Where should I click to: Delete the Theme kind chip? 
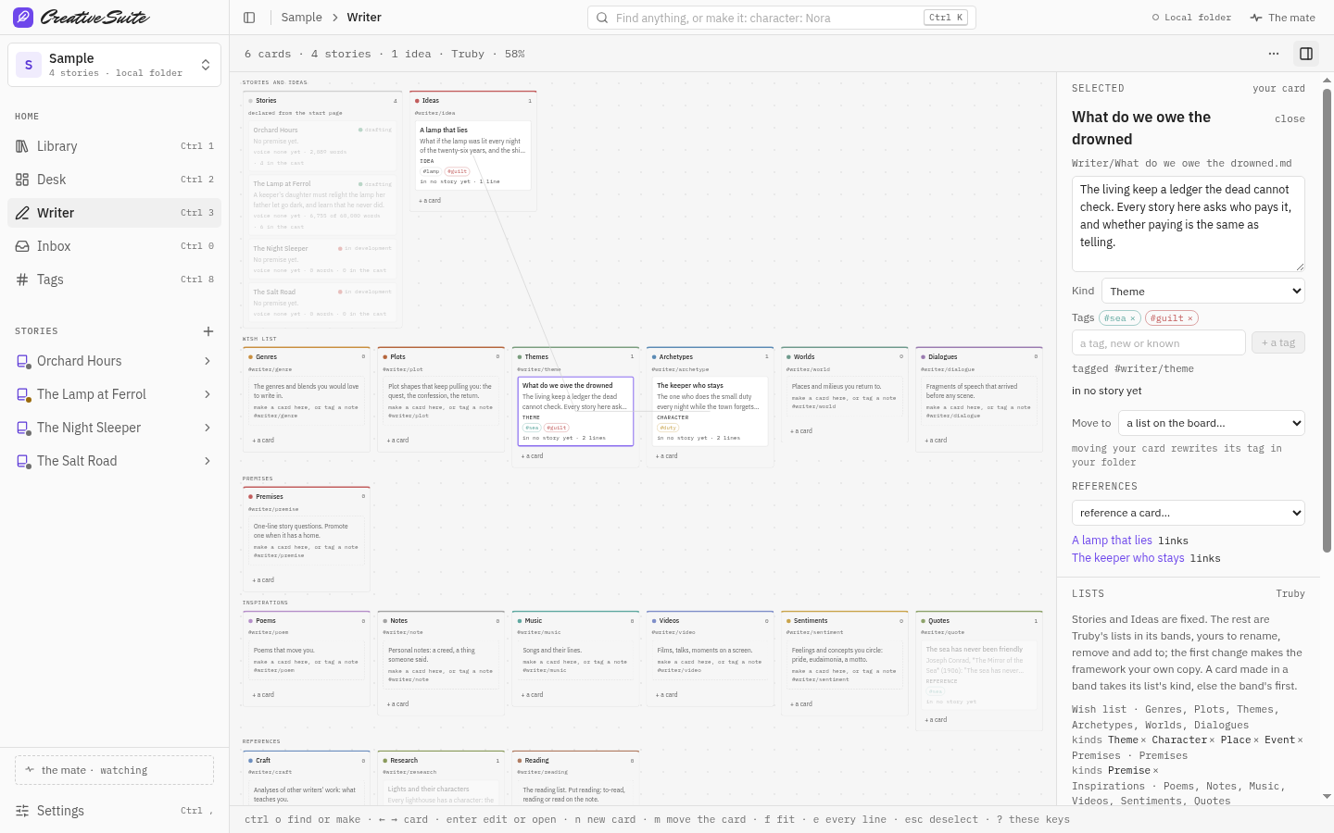(1143, 740)
